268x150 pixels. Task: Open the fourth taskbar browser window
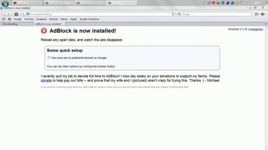click(122, 3)
